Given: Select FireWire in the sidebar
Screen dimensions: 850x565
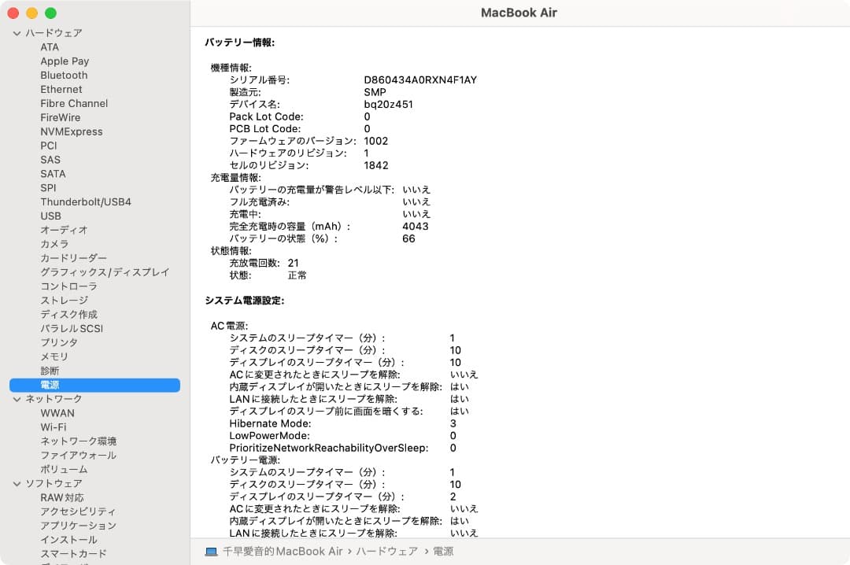Looking at the screenshot, I should click(60, 118).
